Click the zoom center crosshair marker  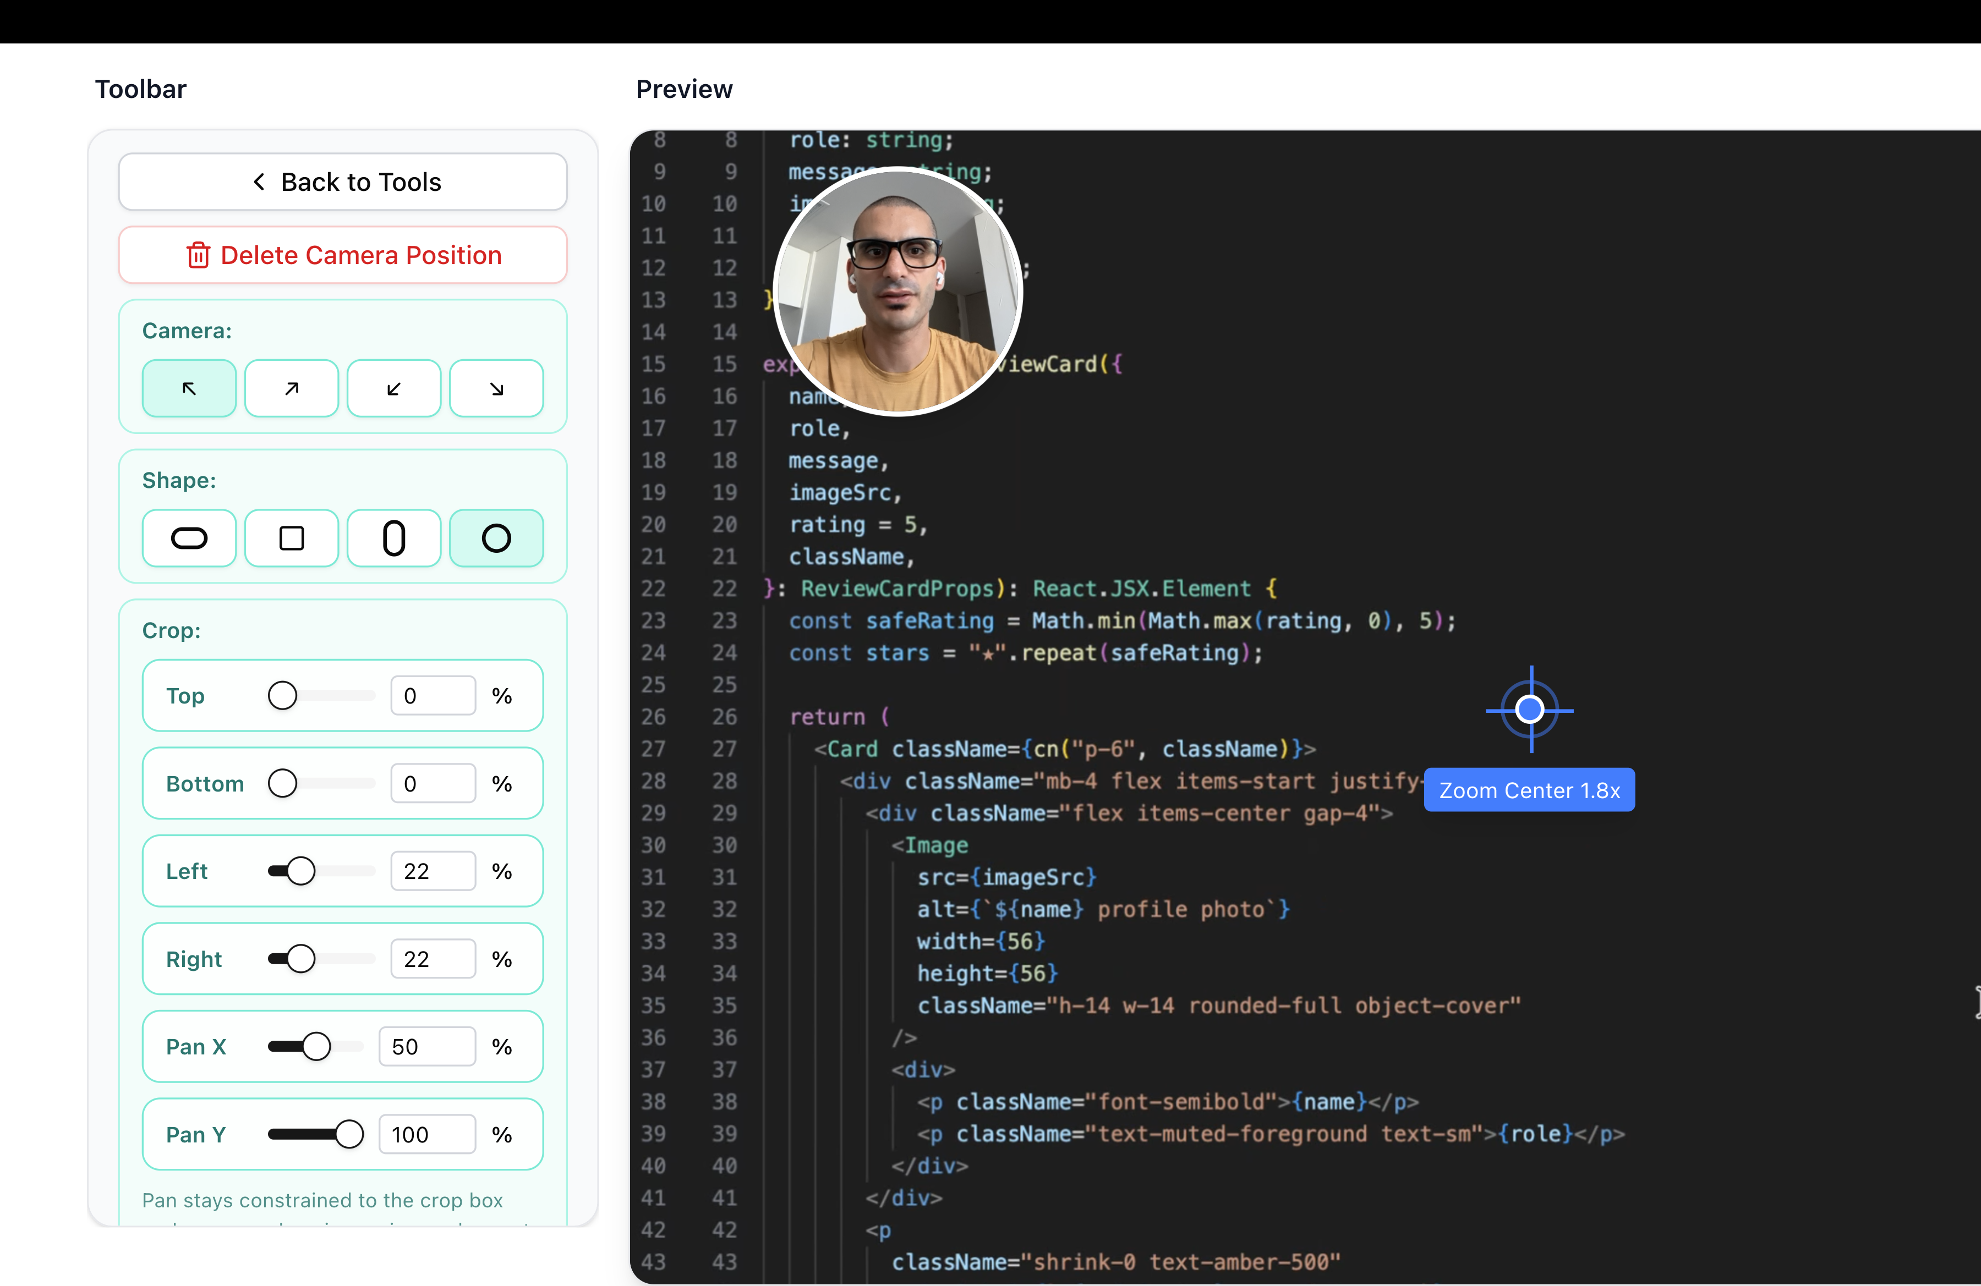[1530, 710]
